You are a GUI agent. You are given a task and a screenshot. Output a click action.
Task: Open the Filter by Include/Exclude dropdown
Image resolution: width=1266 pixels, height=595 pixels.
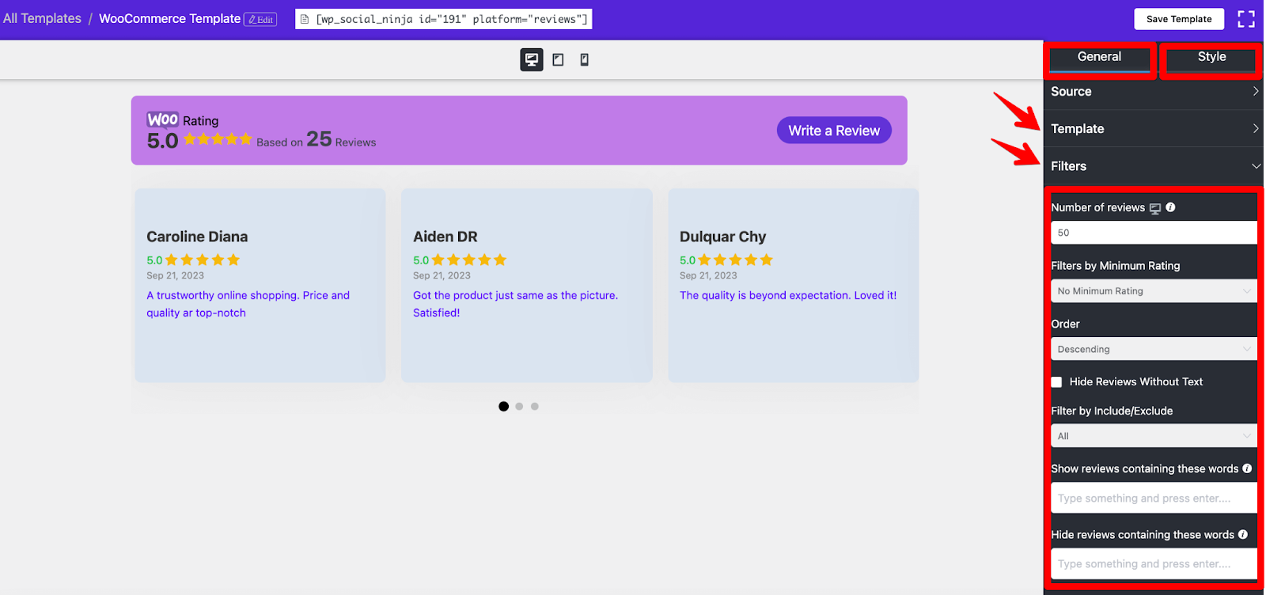coord(1154,436)
